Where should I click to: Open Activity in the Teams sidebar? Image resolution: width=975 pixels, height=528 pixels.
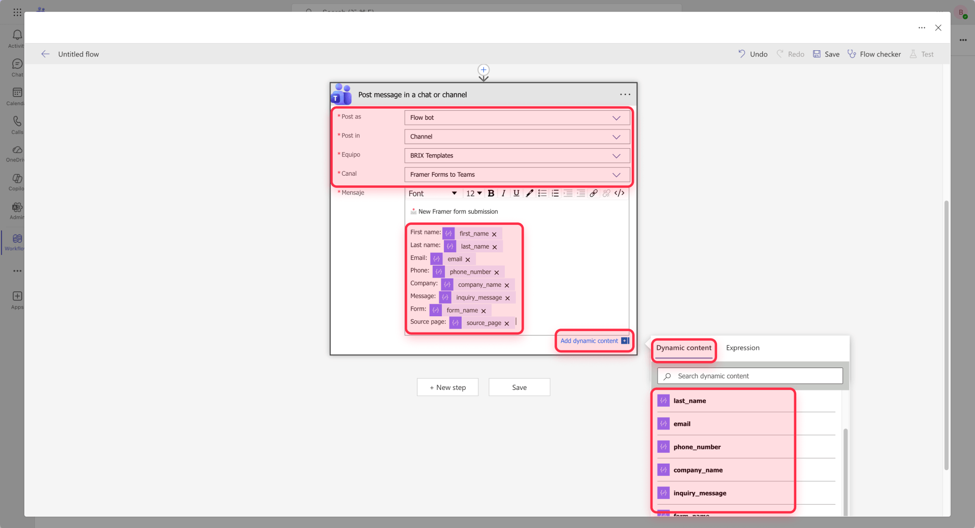click(x=17, y=39)
